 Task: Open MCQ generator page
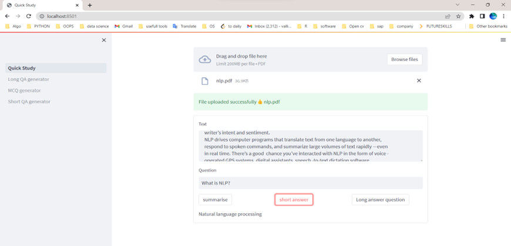pos(25,90)
